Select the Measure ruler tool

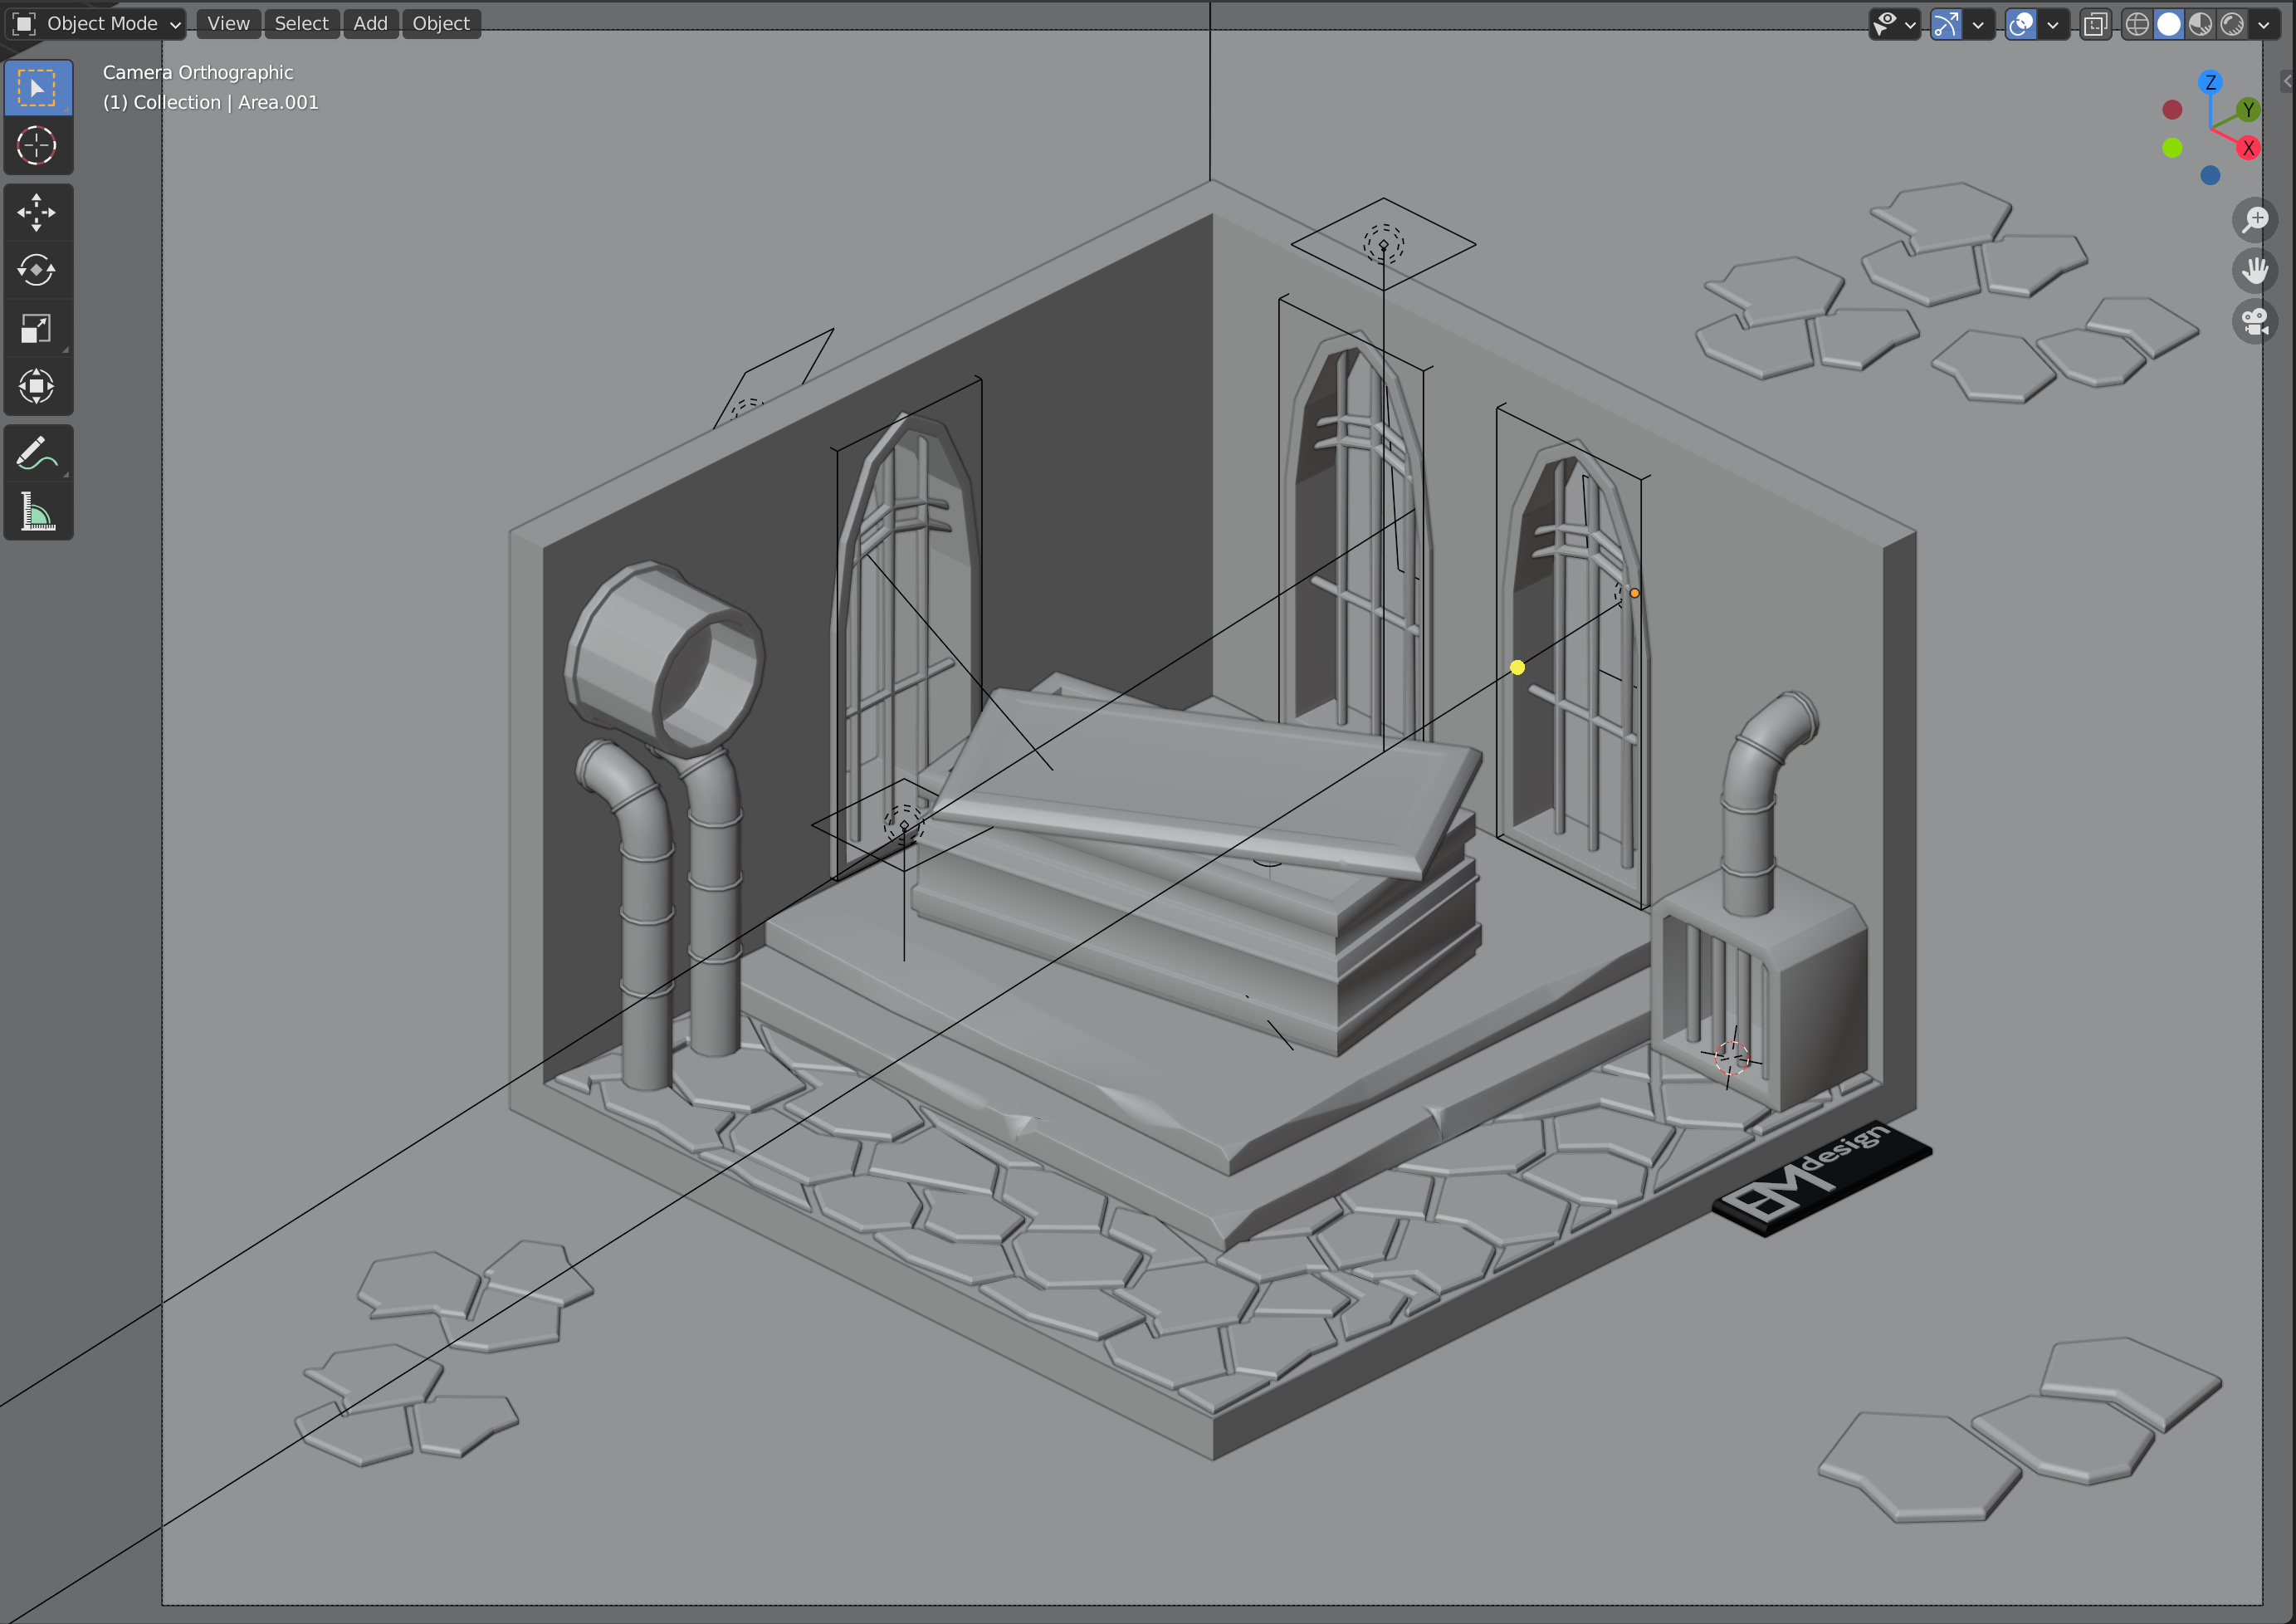click(37, 511)
